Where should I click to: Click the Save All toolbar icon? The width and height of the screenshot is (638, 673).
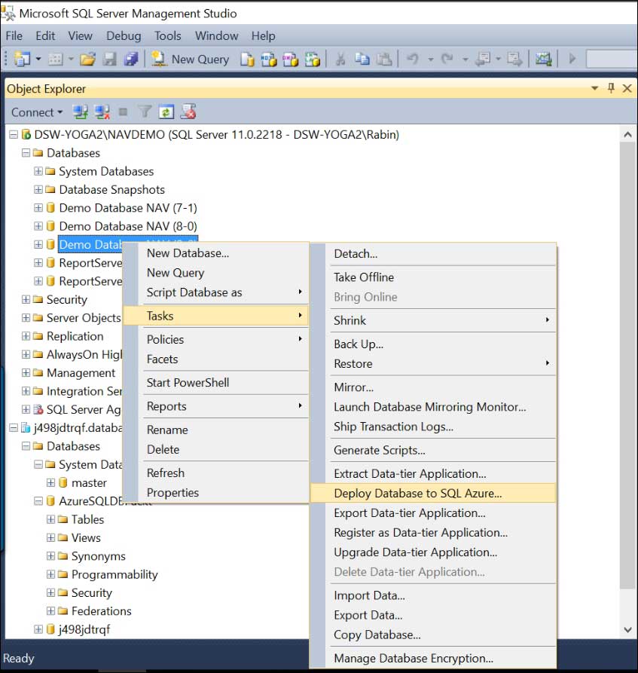(x=130, y=59)
